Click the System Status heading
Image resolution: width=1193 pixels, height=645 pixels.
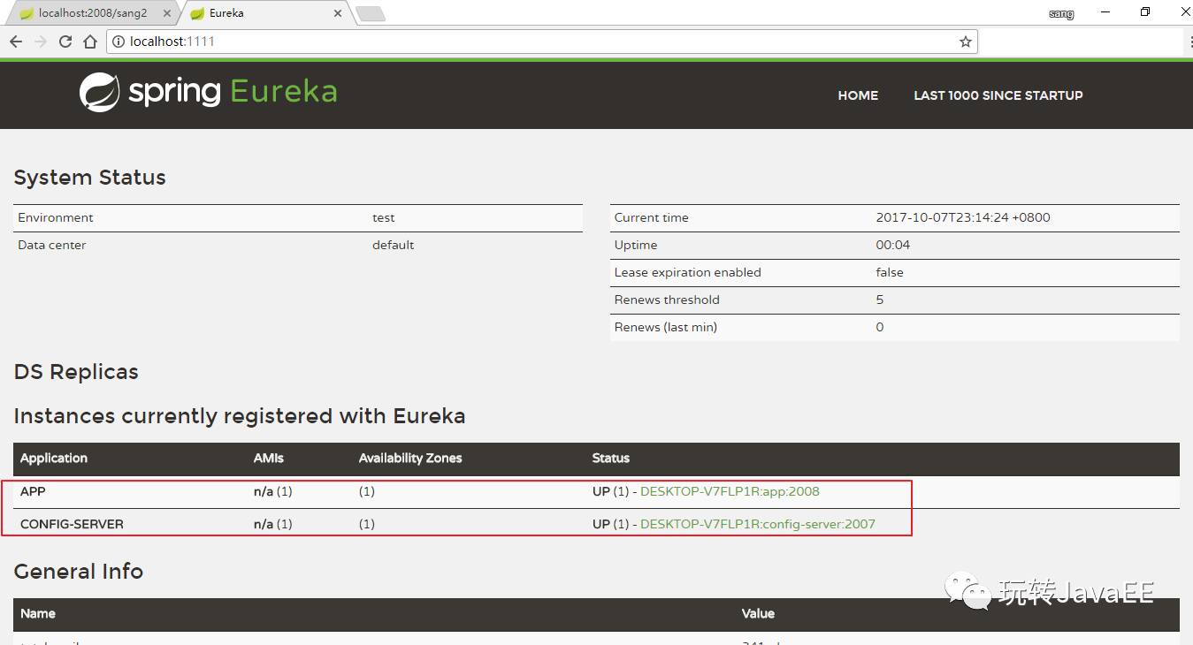[x=90, y=178]
